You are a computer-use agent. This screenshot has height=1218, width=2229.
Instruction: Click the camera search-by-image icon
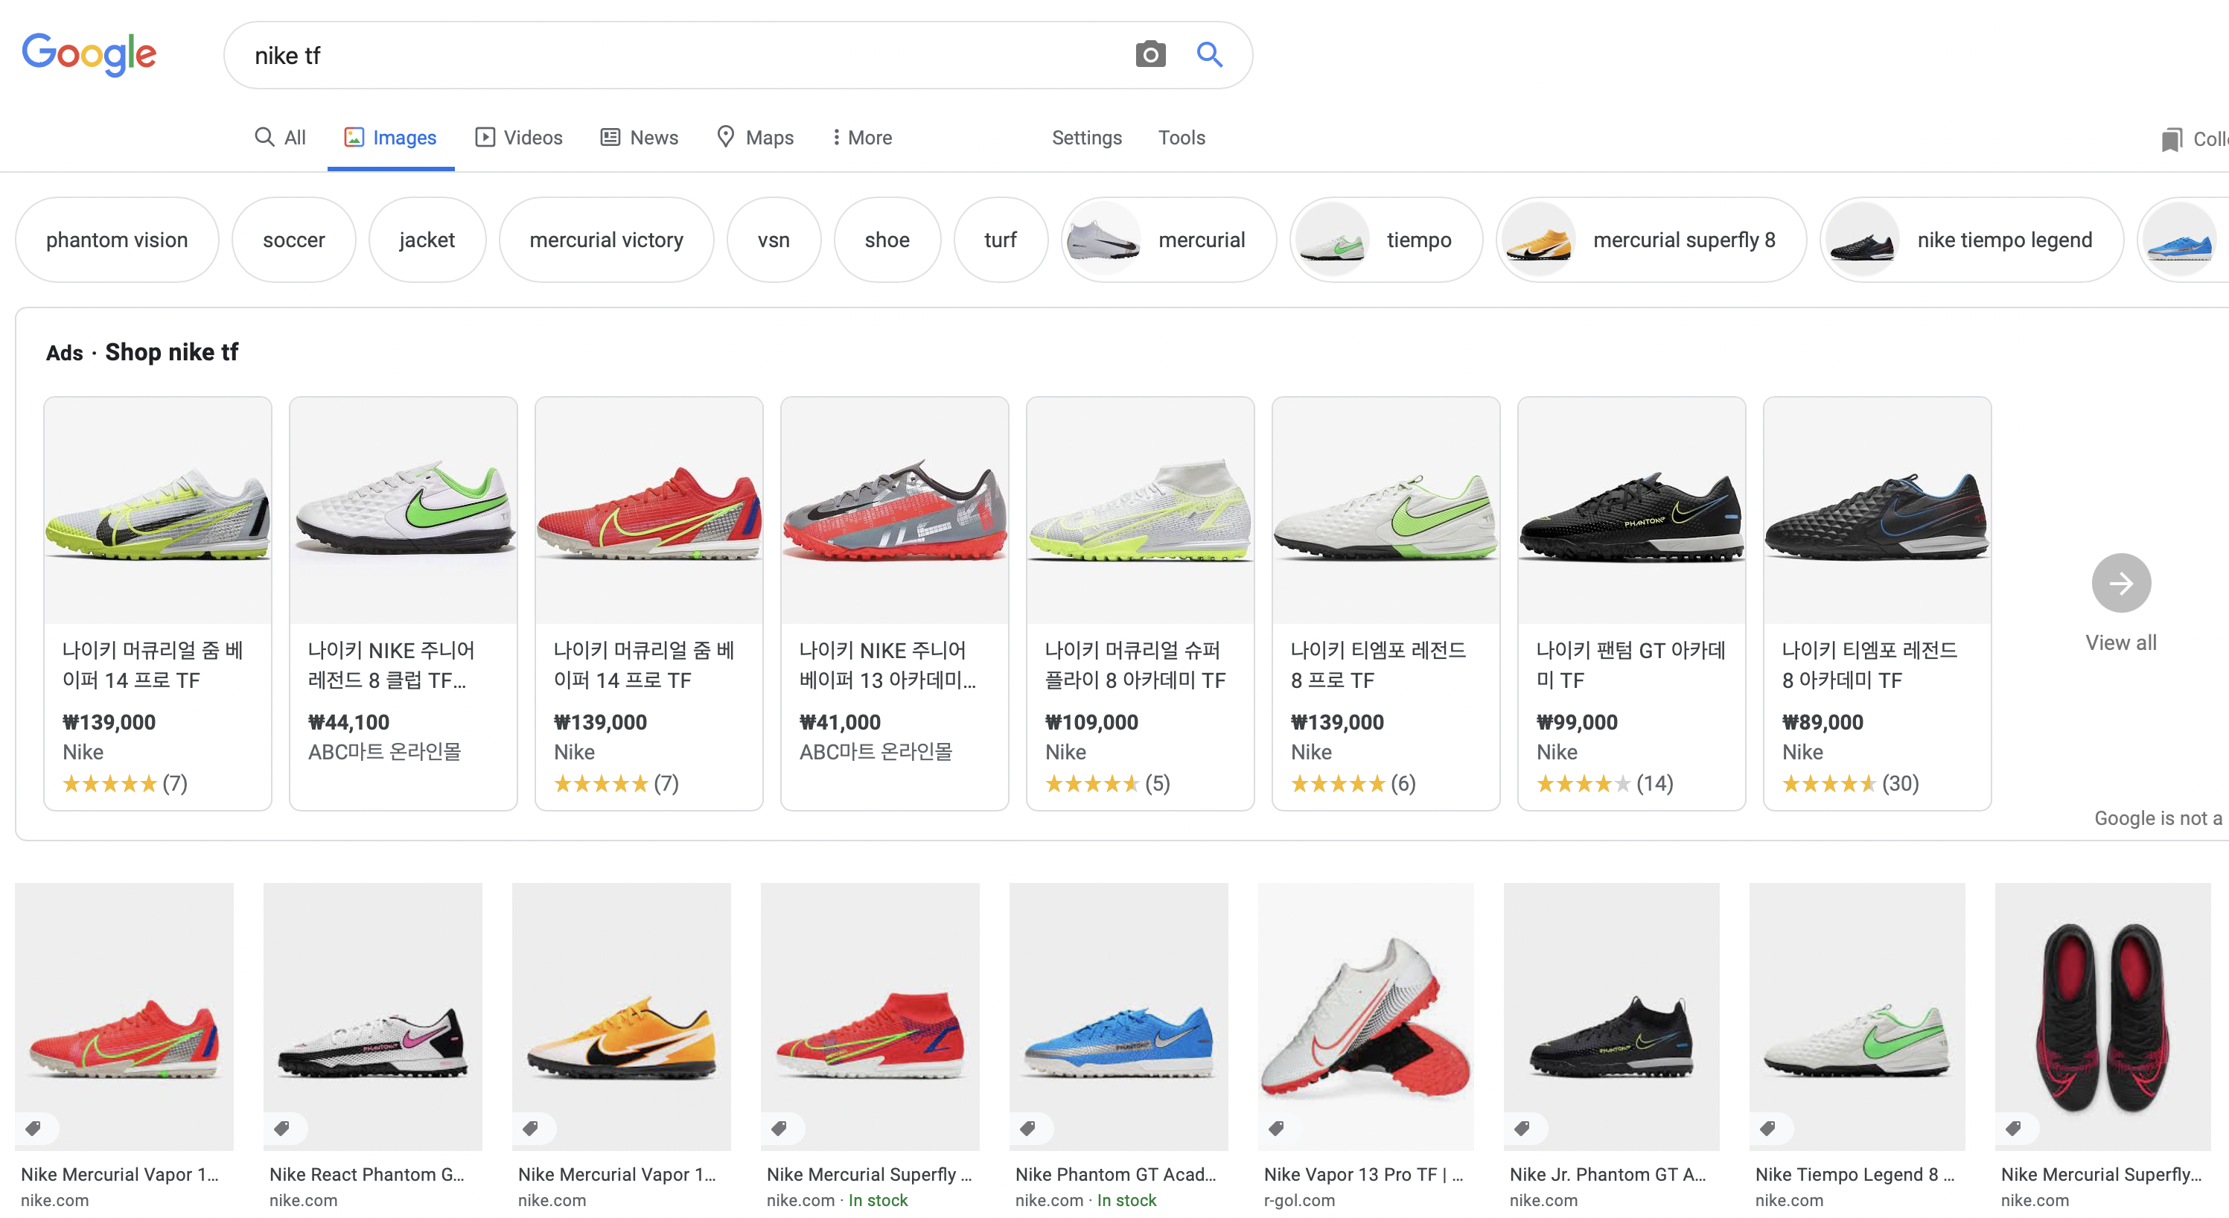coord(1150,54)
